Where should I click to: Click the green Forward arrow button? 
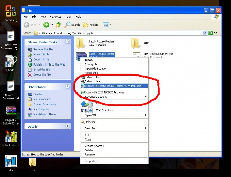pyautogui.click(x=46, y=25)
